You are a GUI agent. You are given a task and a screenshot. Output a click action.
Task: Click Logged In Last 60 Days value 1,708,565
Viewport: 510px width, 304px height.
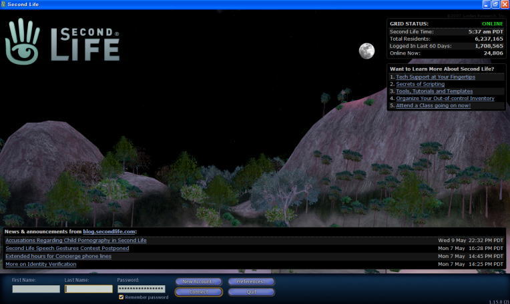(x=489, y=46)
